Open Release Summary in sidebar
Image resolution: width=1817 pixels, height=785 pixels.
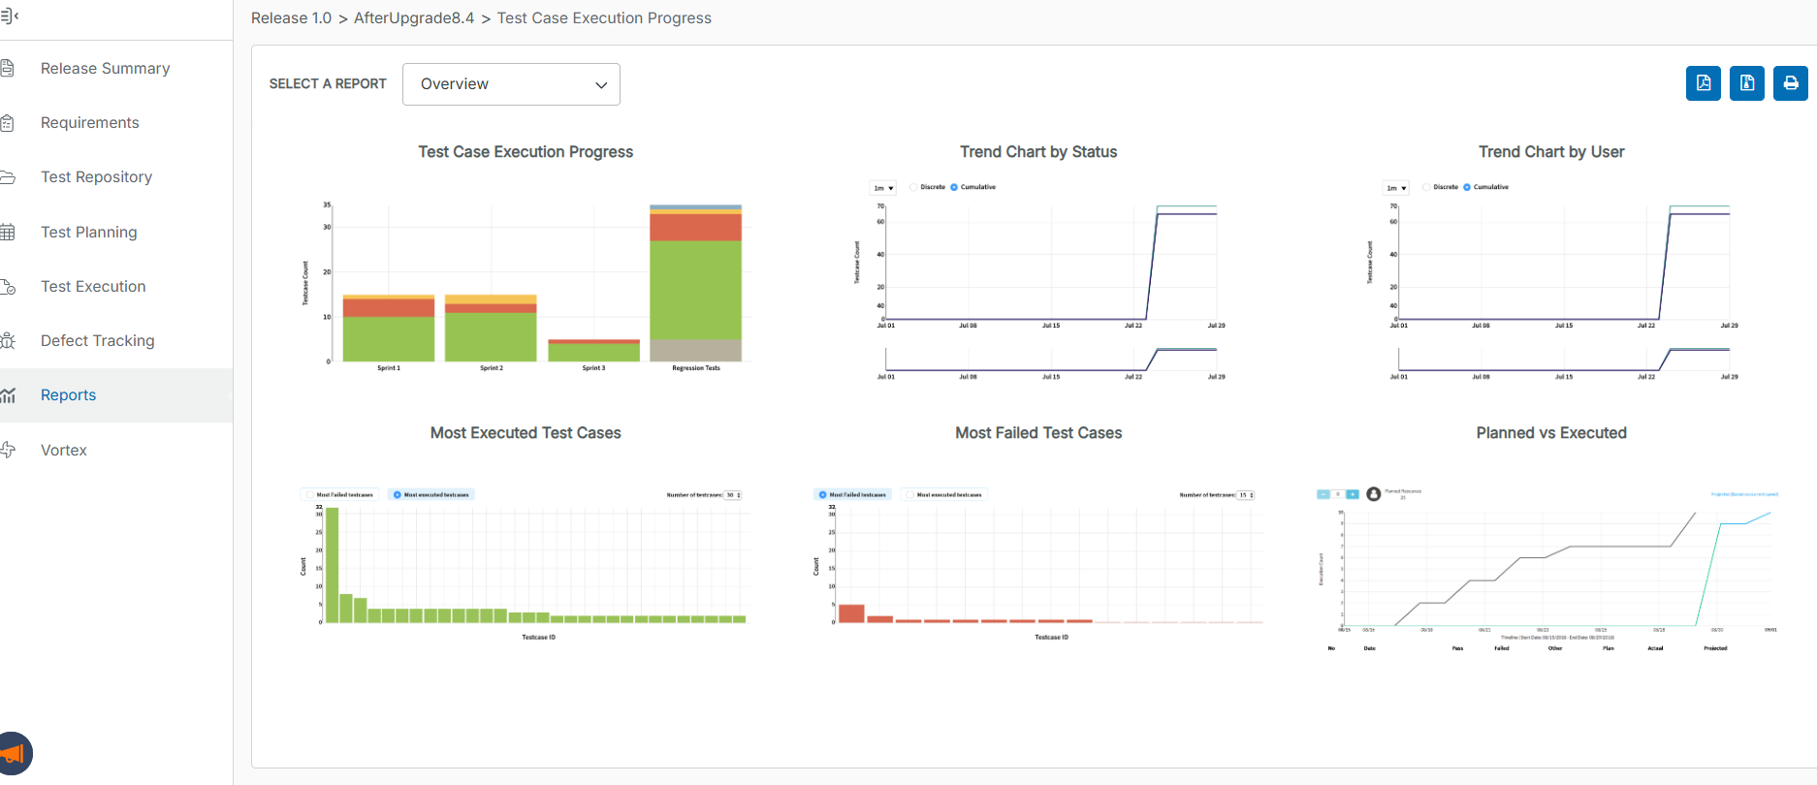coord(105,68)
